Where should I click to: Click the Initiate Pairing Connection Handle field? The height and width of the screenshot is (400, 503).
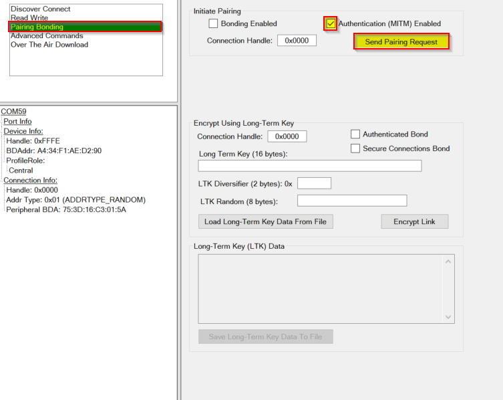(x=297, y=41)
